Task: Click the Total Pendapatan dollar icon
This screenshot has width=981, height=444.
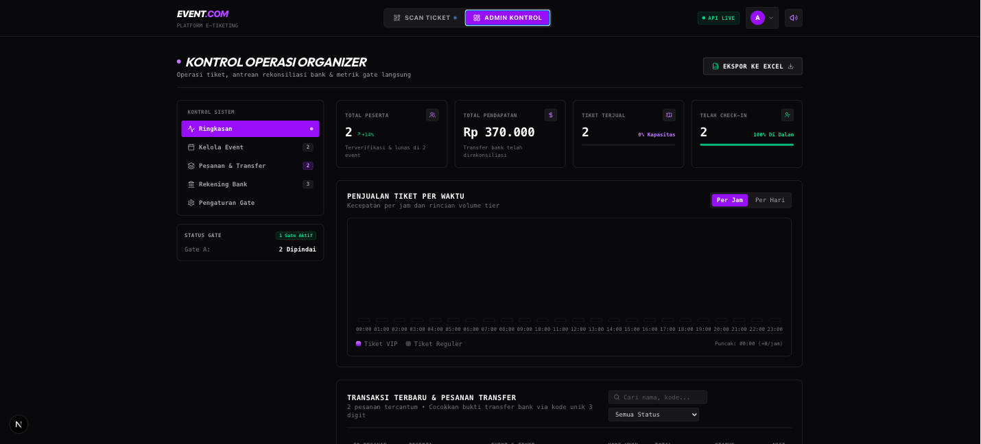Action: pyautogui.click(x=551, y=115)
